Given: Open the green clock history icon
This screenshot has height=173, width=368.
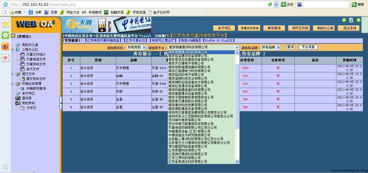Looking at the screenshot, I should (5, 35).
